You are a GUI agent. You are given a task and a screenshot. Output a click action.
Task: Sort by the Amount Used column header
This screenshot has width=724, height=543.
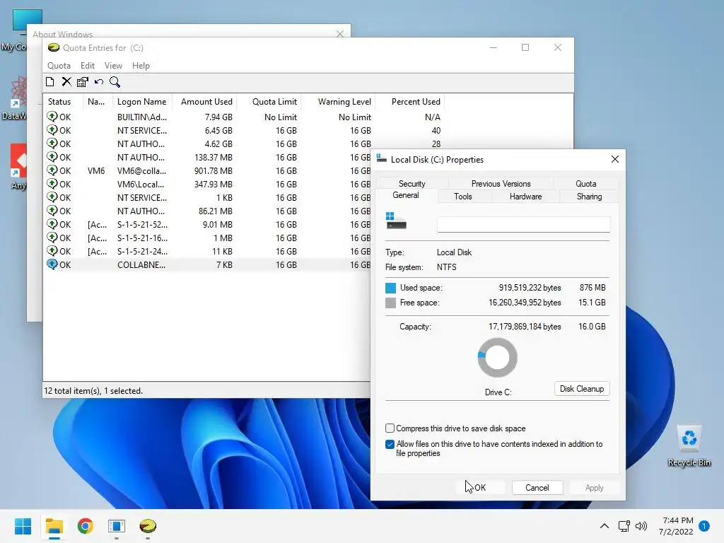[x=204, y=102]
